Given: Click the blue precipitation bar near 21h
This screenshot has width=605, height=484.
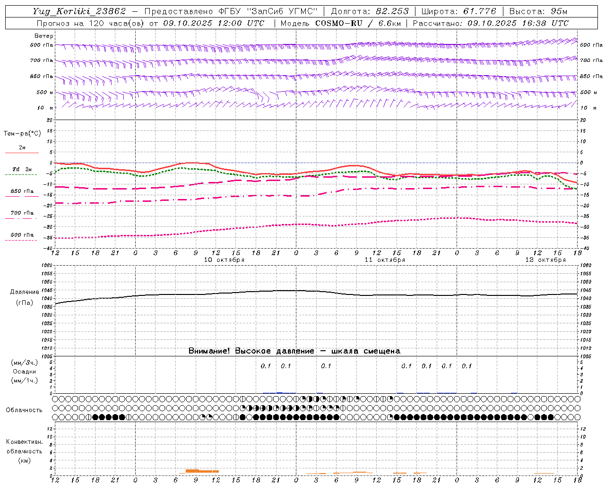Looking at the screenshot, I should [279, 392].
